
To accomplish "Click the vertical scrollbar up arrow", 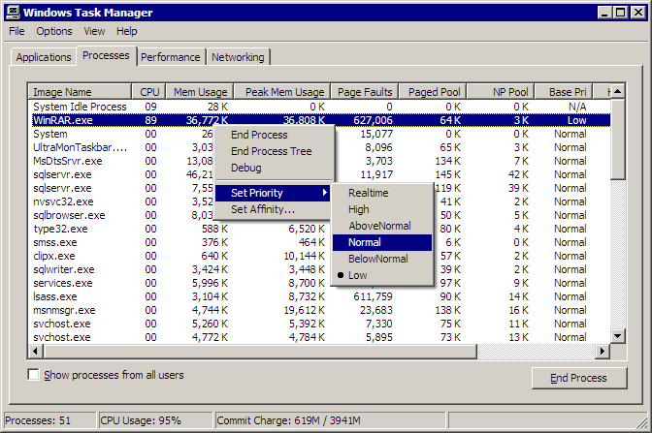I will point(617,91).
